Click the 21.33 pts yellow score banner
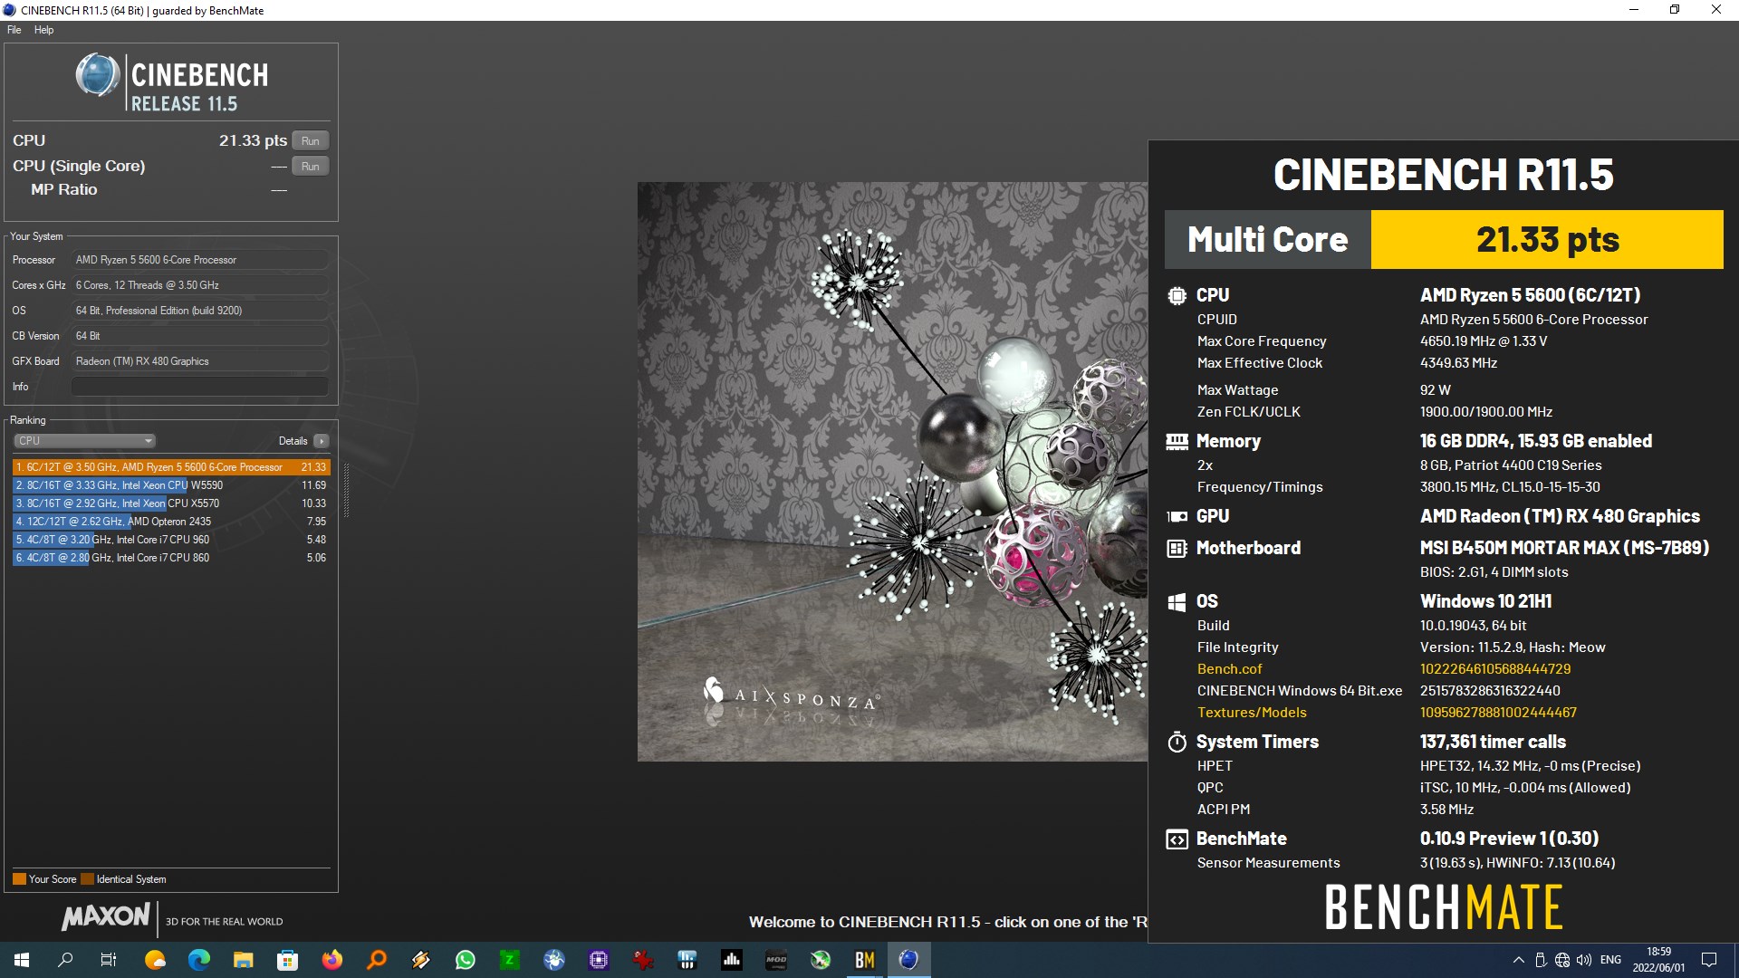The height and width of the screenshot is (978, 1739). click(1547, 240)
